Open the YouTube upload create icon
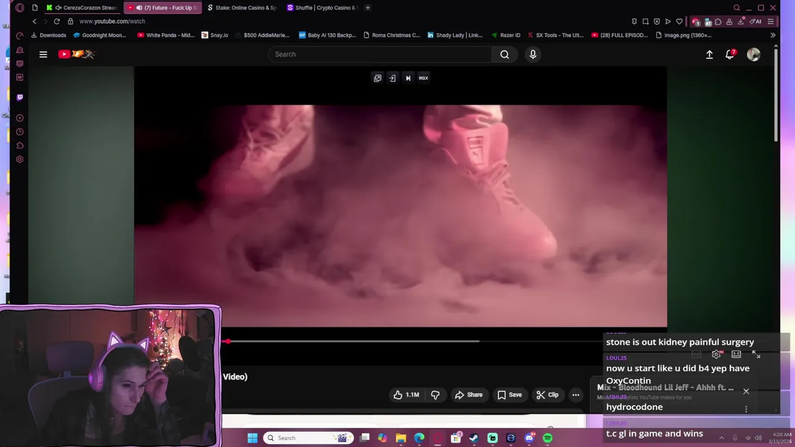The height and width of the screenshot is (447, 795). point(709,55)
